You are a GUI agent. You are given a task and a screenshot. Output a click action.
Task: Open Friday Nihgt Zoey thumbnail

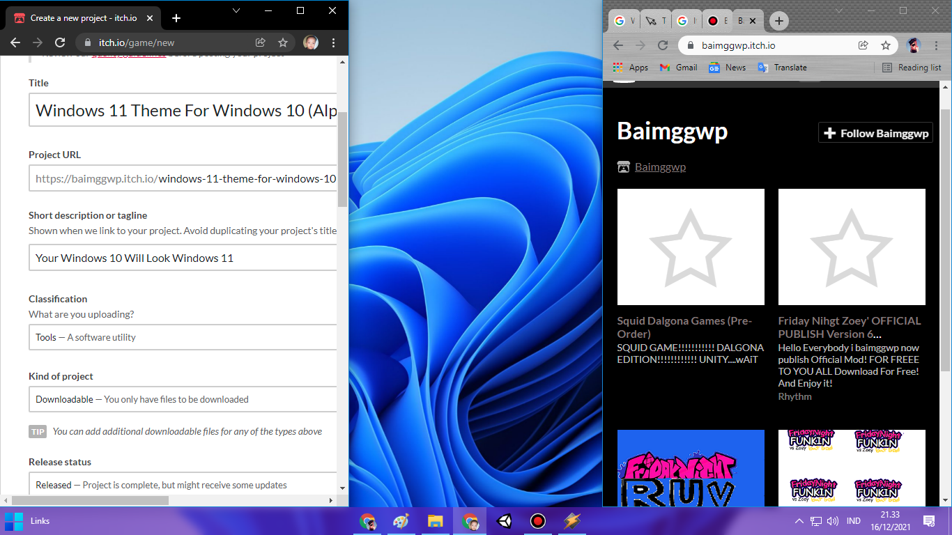coord(852,247)
